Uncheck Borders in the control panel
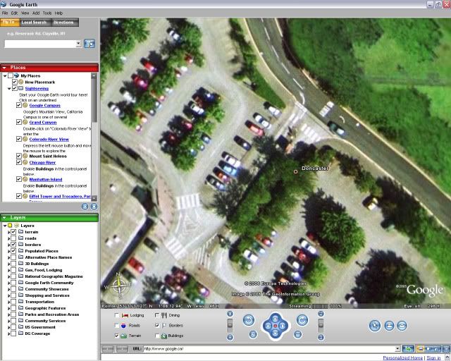This screenshot has width=451, height=361. click(x=157, y=325)
